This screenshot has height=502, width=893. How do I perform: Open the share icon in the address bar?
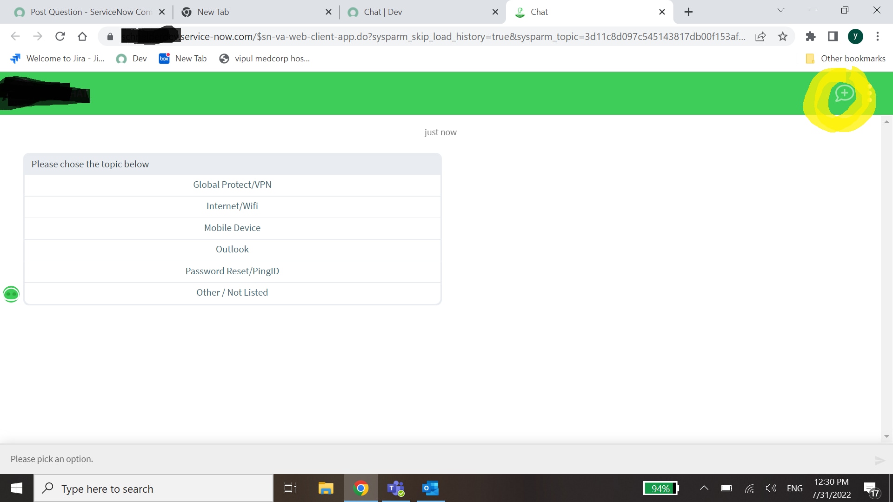point(761,36)
